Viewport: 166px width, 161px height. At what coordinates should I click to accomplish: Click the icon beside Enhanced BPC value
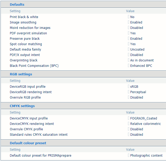tap(128, 65)
